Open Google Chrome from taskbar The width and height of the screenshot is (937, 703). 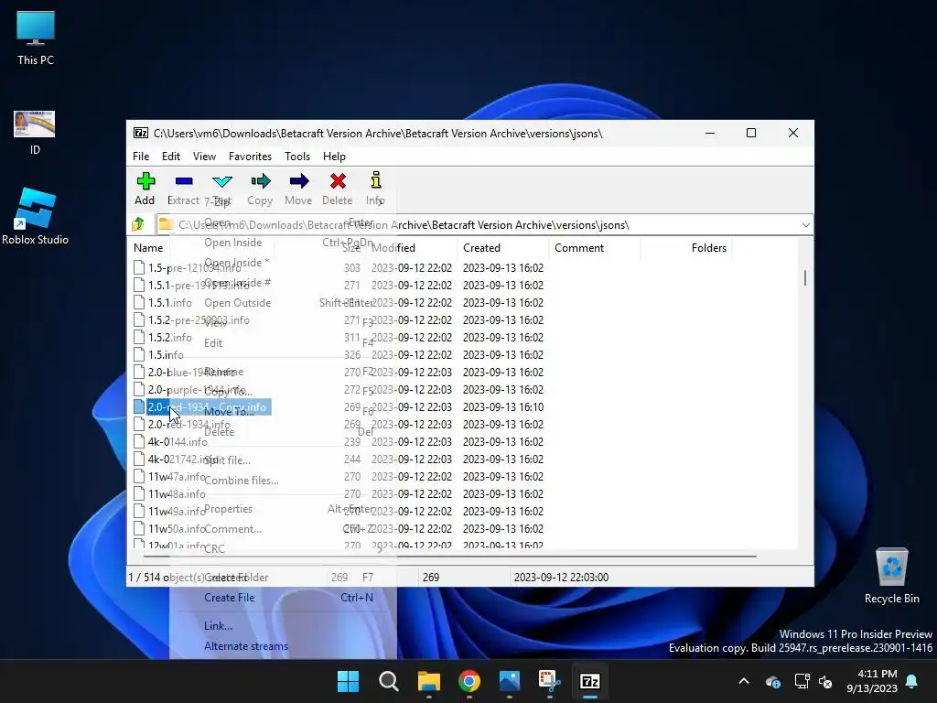point(469,681)
